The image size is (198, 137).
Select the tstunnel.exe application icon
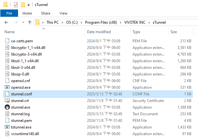point(8,127)
